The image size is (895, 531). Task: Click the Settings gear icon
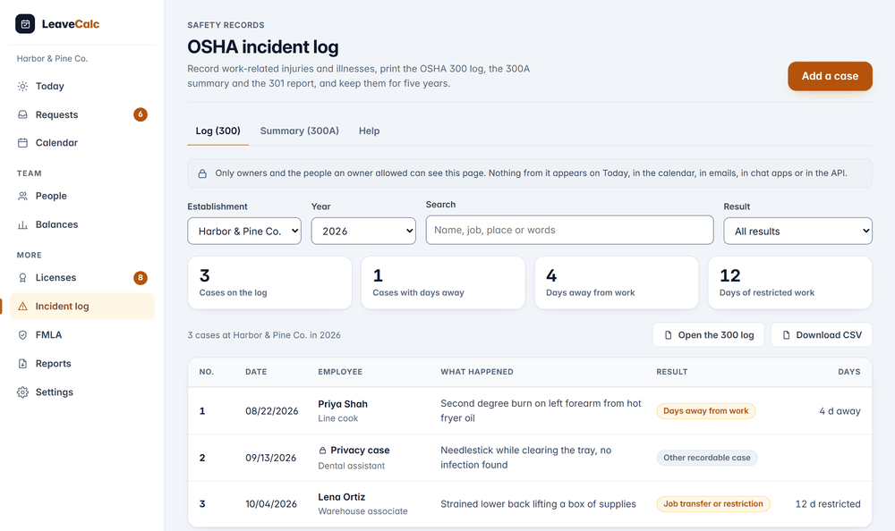click(x=23, y=392)
